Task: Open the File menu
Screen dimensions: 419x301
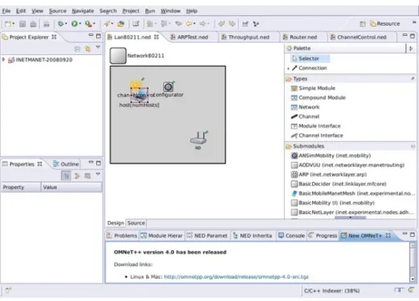Action: 6,11
